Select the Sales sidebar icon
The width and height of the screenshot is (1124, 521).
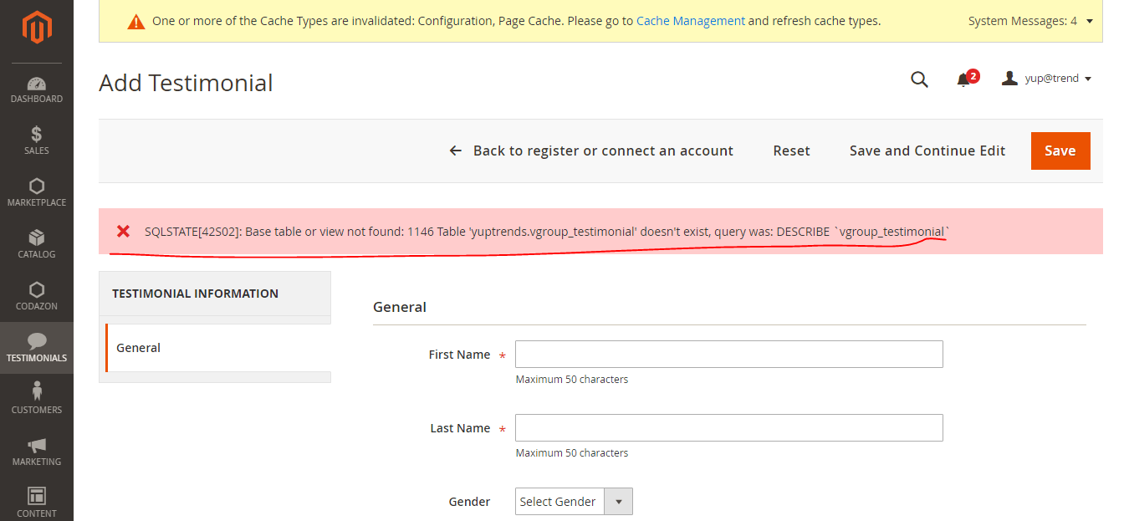[37, 139]
